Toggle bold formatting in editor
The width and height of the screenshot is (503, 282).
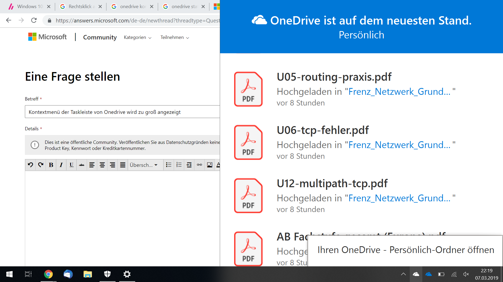tap(51, 165)
